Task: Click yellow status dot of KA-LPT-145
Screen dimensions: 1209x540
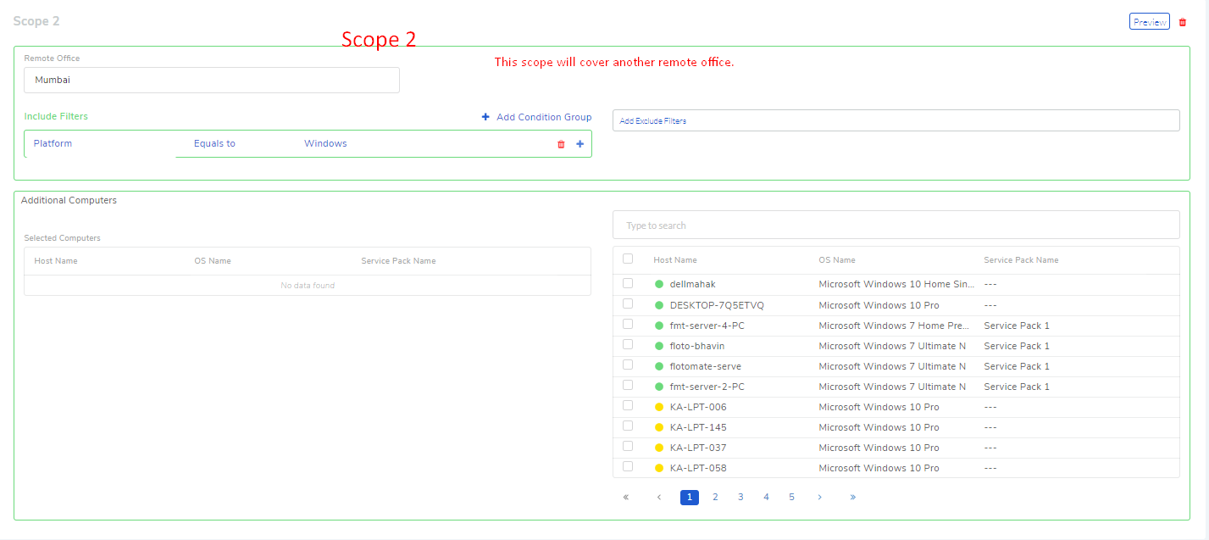Action: pyautogui.click(x=659, y=427)
